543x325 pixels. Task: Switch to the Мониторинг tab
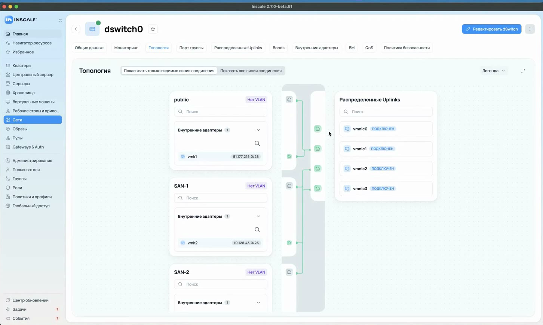coord(126,48)
